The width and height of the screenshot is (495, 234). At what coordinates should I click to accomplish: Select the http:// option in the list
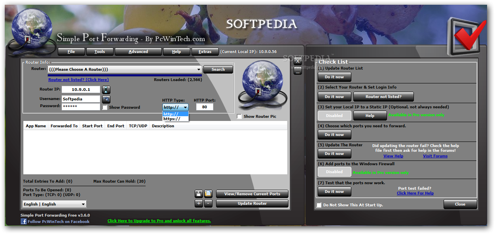click(x=175, y=114)
